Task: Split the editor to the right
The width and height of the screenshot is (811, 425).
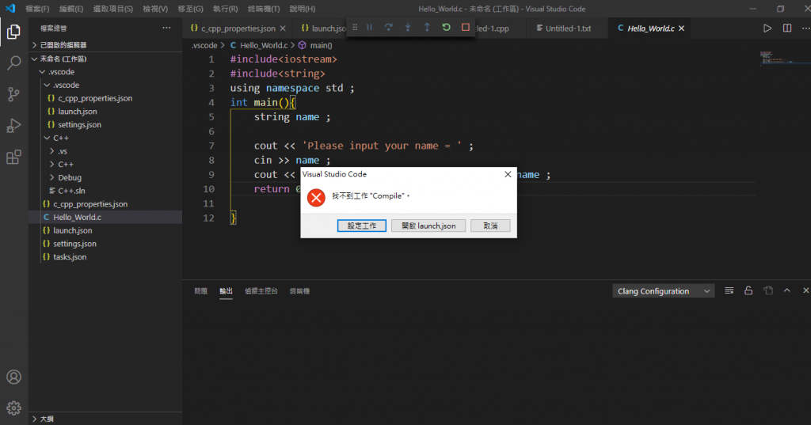Action: click(787, 28)
